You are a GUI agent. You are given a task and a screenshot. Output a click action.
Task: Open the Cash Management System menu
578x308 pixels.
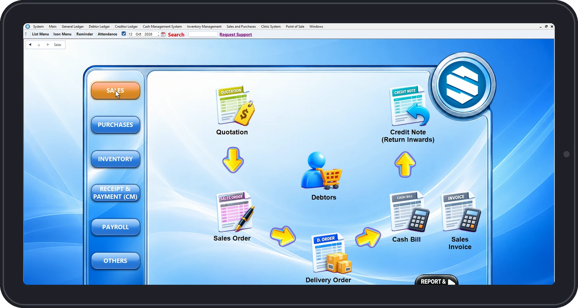[162, 27]
